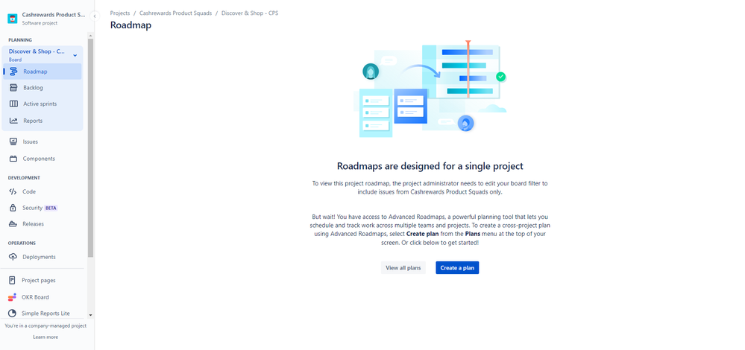
Task: Open Project pages
Action: point(43,280)
